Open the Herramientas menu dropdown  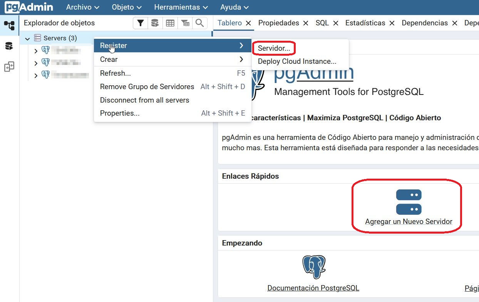(x=181, y=7)
